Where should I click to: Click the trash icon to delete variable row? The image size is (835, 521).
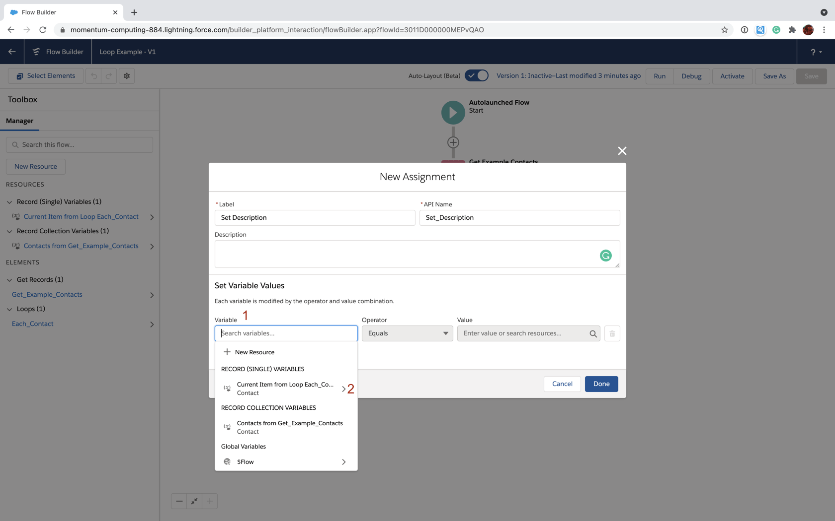tap(612, 333)
